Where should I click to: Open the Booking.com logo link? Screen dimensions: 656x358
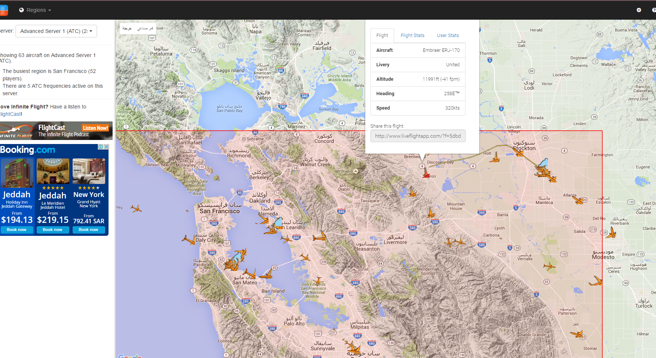(28, 150)
